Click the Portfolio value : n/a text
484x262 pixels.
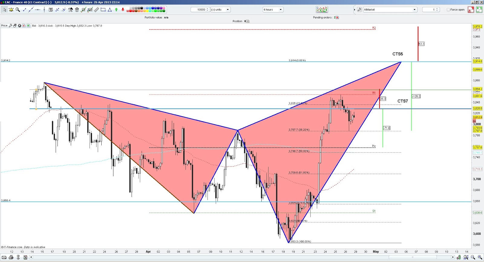(156, 18)
